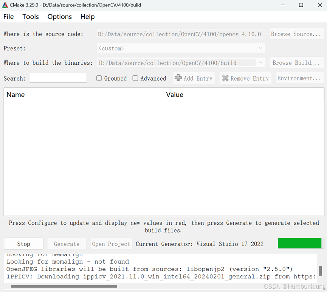This screenshot has height=292, width=327.
Task: Click the CMake logo in title bar
Action: [5, 5]
